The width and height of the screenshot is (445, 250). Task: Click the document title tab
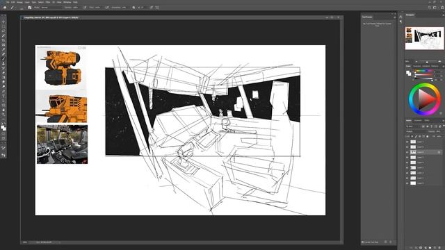tap(51, 17)
